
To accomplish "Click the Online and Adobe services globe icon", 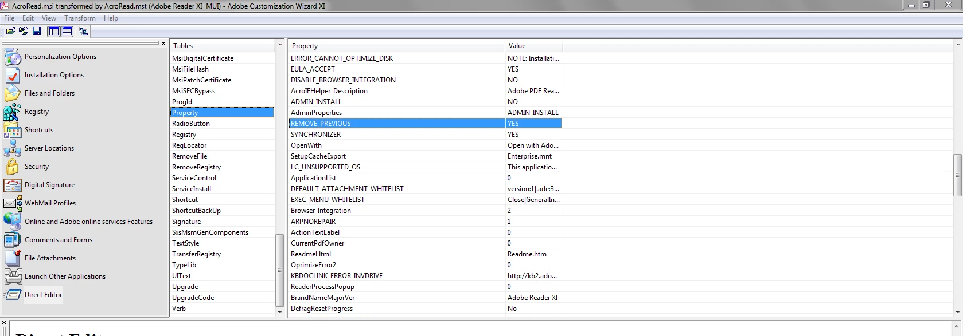I will tap(12, 222).
